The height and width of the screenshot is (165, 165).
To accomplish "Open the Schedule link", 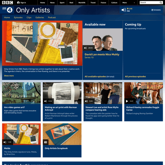I will coord(157,10).
